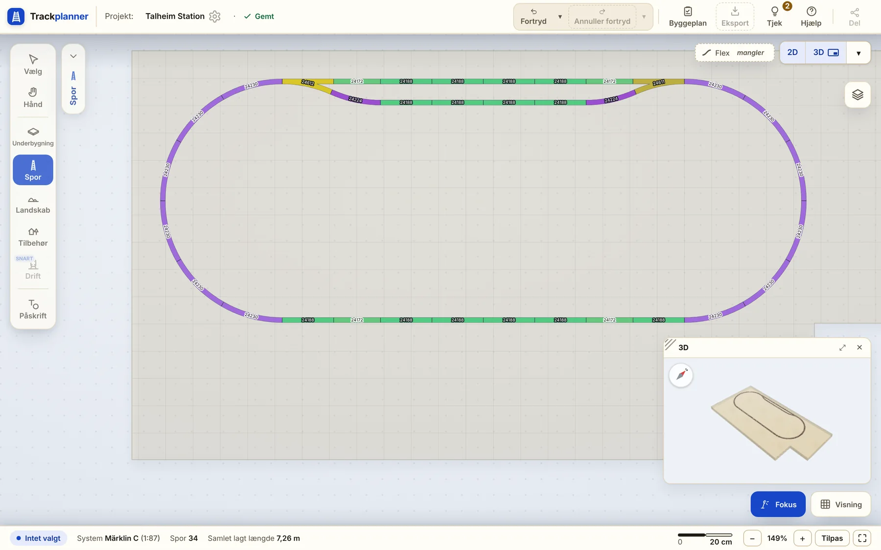
Task: Click the 149% zoom level
Action: pos(777,538)
